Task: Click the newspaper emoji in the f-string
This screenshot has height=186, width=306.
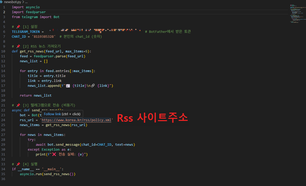Action: [67, 86]
